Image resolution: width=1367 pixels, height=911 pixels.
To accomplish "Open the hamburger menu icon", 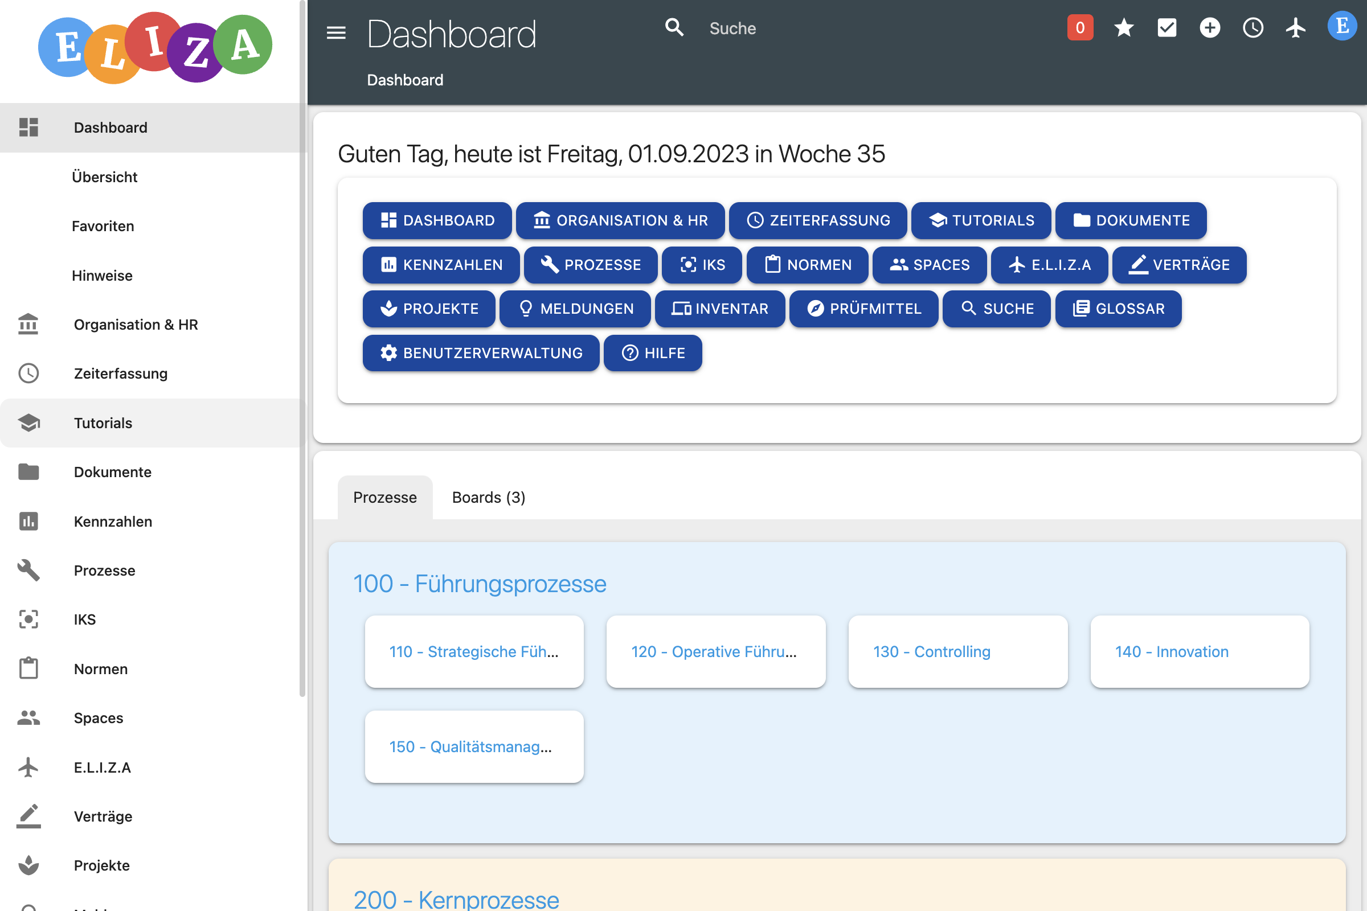I will click(x=336, y=32).
